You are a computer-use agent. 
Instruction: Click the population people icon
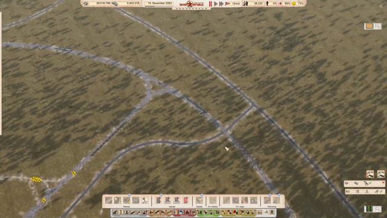point(246,4)
